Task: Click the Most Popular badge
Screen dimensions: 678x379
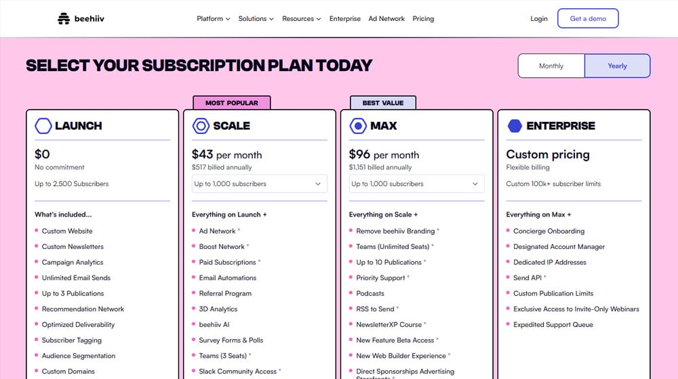Action: coord(232,103)
